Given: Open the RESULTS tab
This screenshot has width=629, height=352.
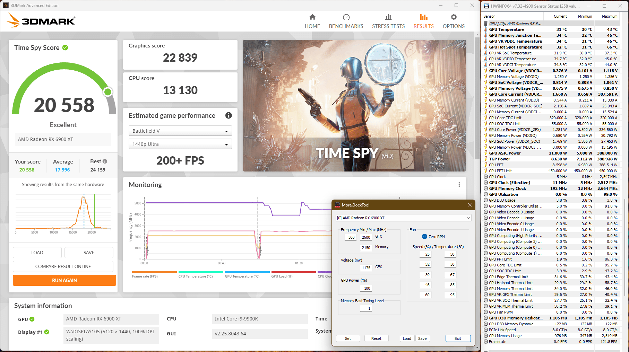Looking at the screenshot, I should (423, 21).
